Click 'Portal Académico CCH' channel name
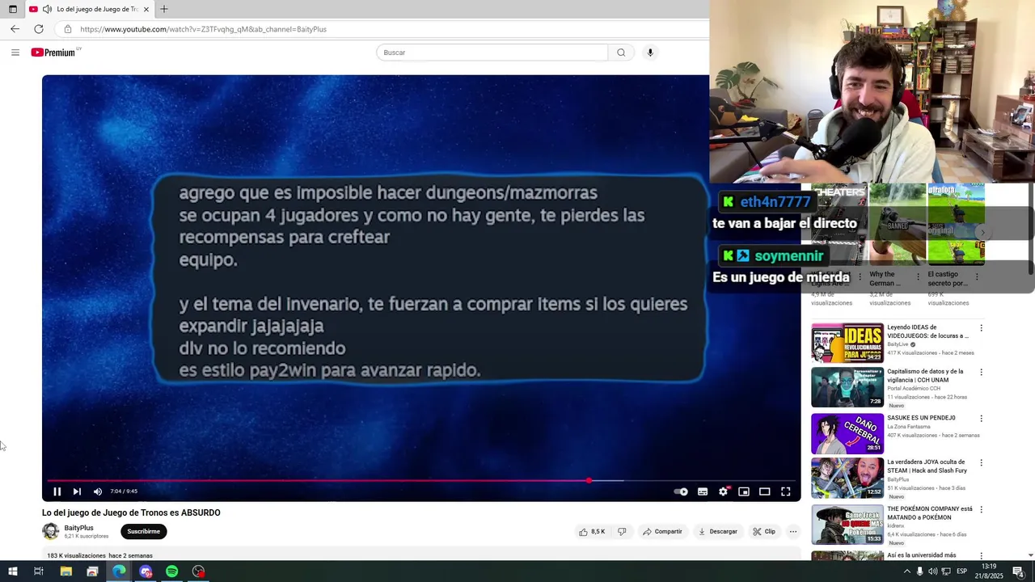Viewport: 1035px width, 582px height. [914, 389]
